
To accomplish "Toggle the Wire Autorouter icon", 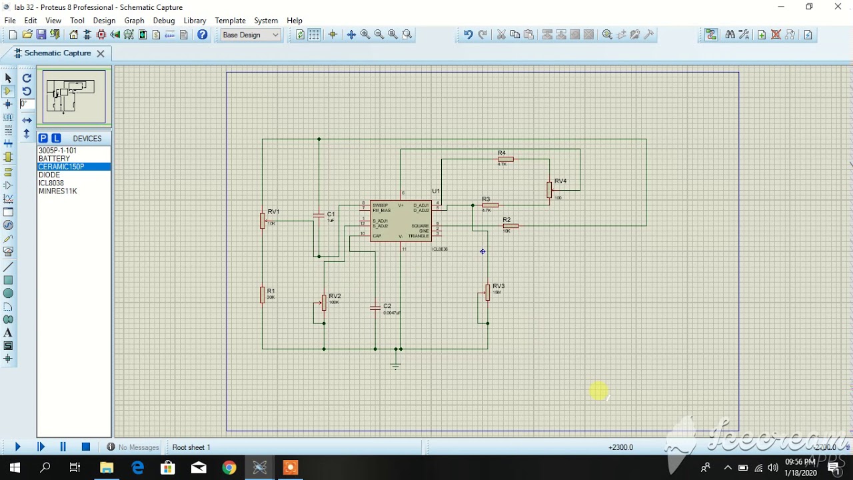I will tap(711, 35).
